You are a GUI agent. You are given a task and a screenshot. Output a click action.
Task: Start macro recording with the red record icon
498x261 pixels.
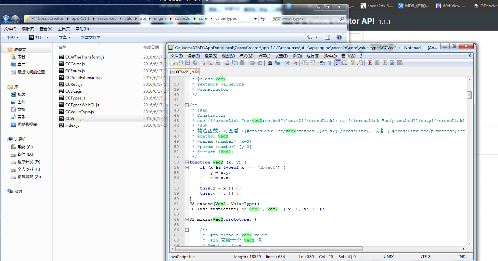coord(370,63)
